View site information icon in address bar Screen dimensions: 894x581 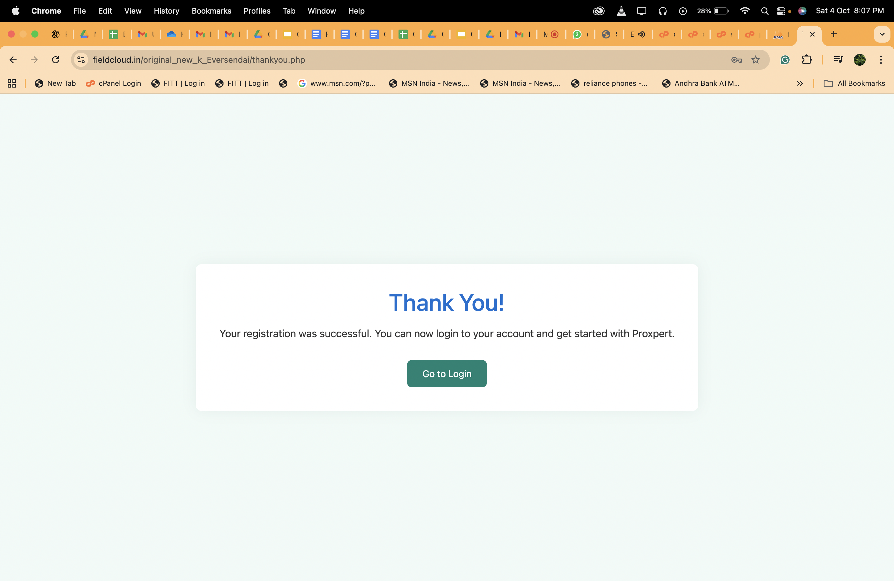click(x=81, y=60)
